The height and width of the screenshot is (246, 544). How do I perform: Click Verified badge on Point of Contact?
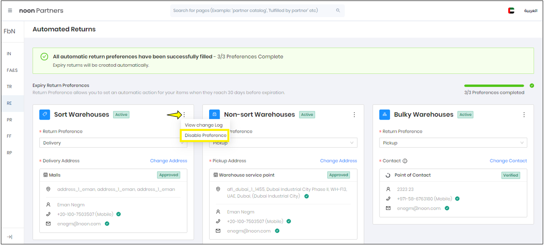click(511, 175)
